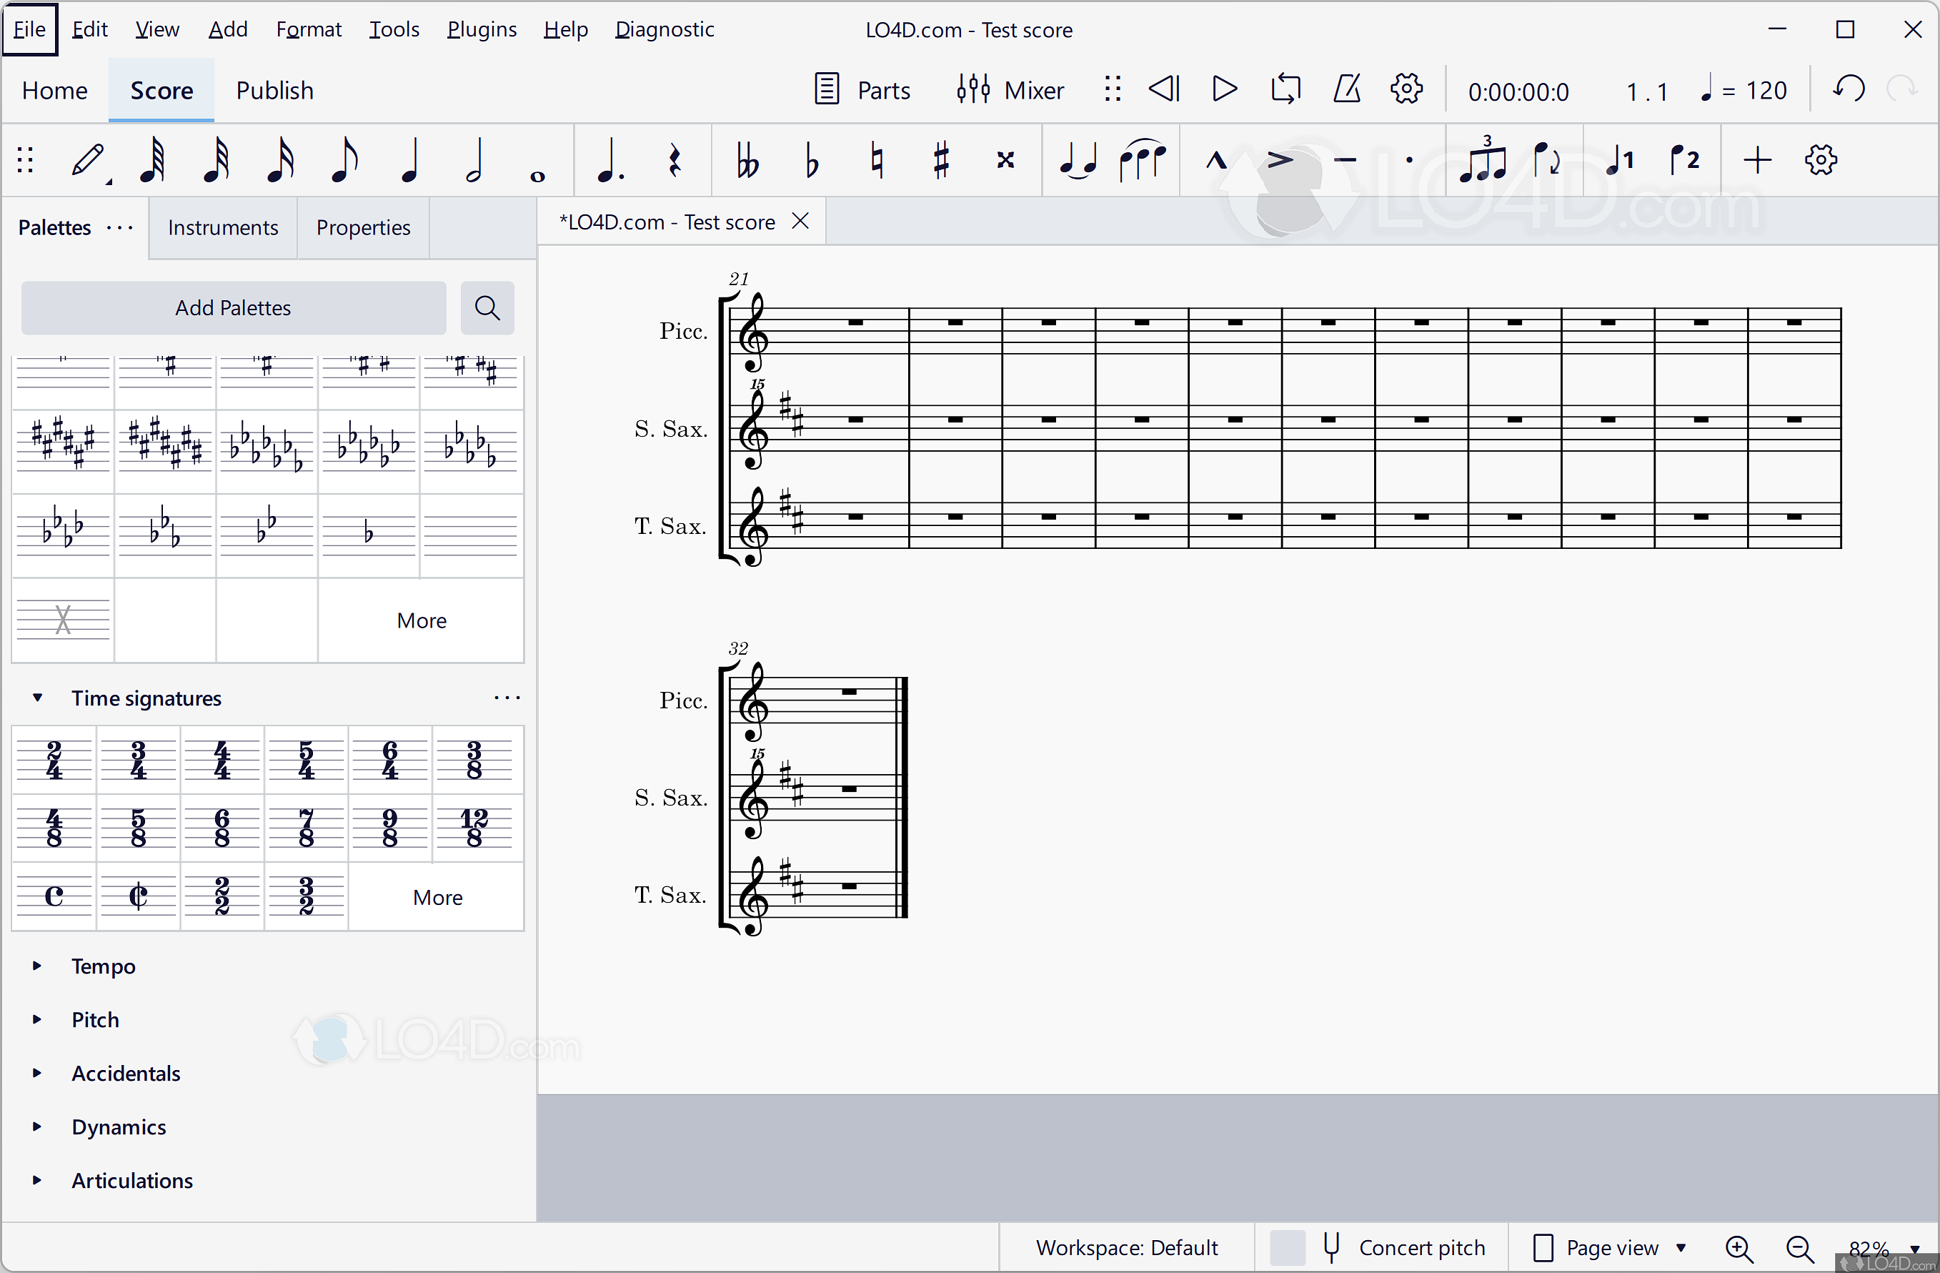Insert a tuplet
Viewport: 1940px width, 1273px height.
click(x=1484, y=160)
